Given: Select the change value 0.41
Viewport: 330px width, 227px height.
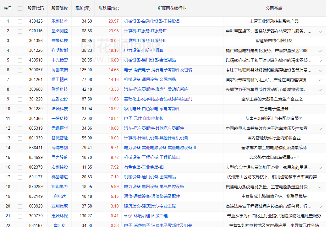Looking at the screenshot, I should tap(115, 216).
